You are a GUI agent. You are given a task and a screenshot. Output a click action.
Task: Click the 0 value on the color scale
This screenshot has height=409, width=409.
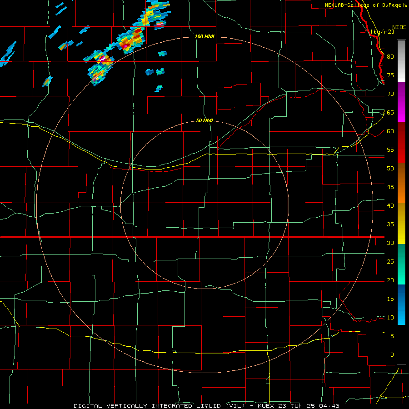(392, 355)
